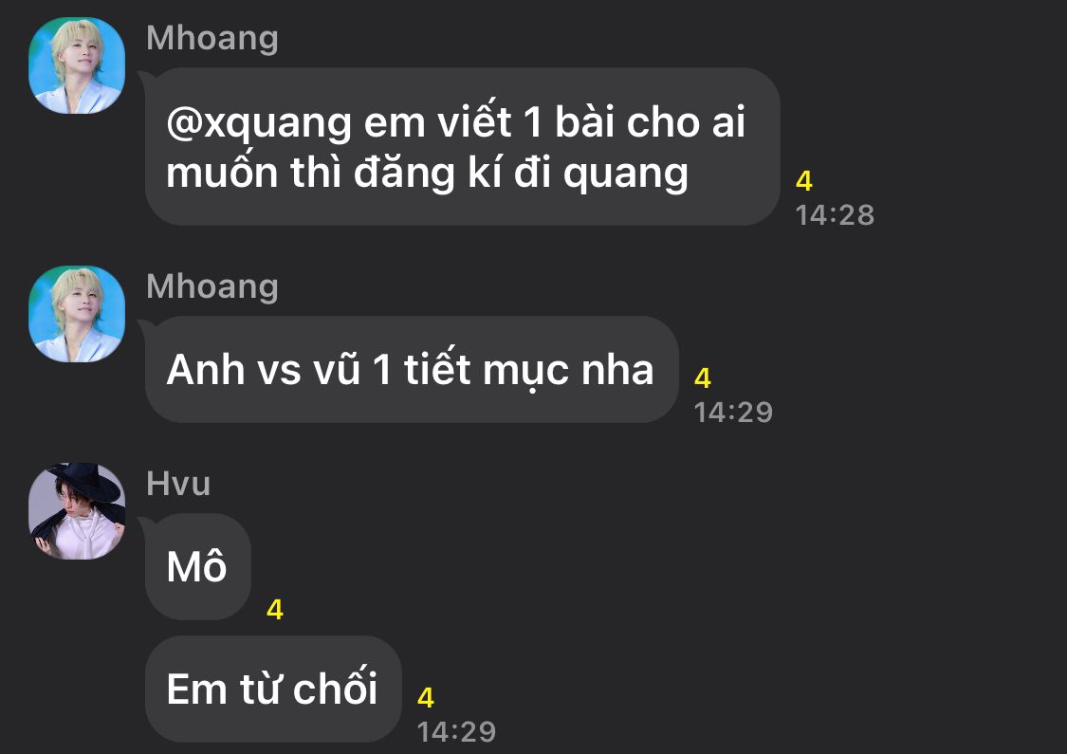Open the Mhoang sender name above the @xquang message
Image resolution: width=1067 pixels, height=754 pixels.
pos(212,38)
